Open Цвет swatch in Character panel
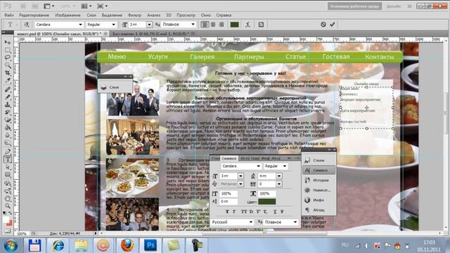This screenshot has height=253, width=450. click(266, 202)
